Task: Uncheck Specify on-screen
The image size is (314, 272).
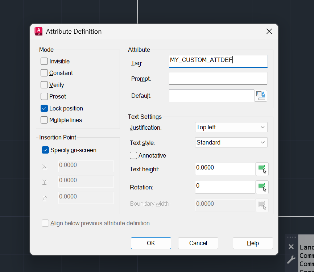Action: point(45,150)
